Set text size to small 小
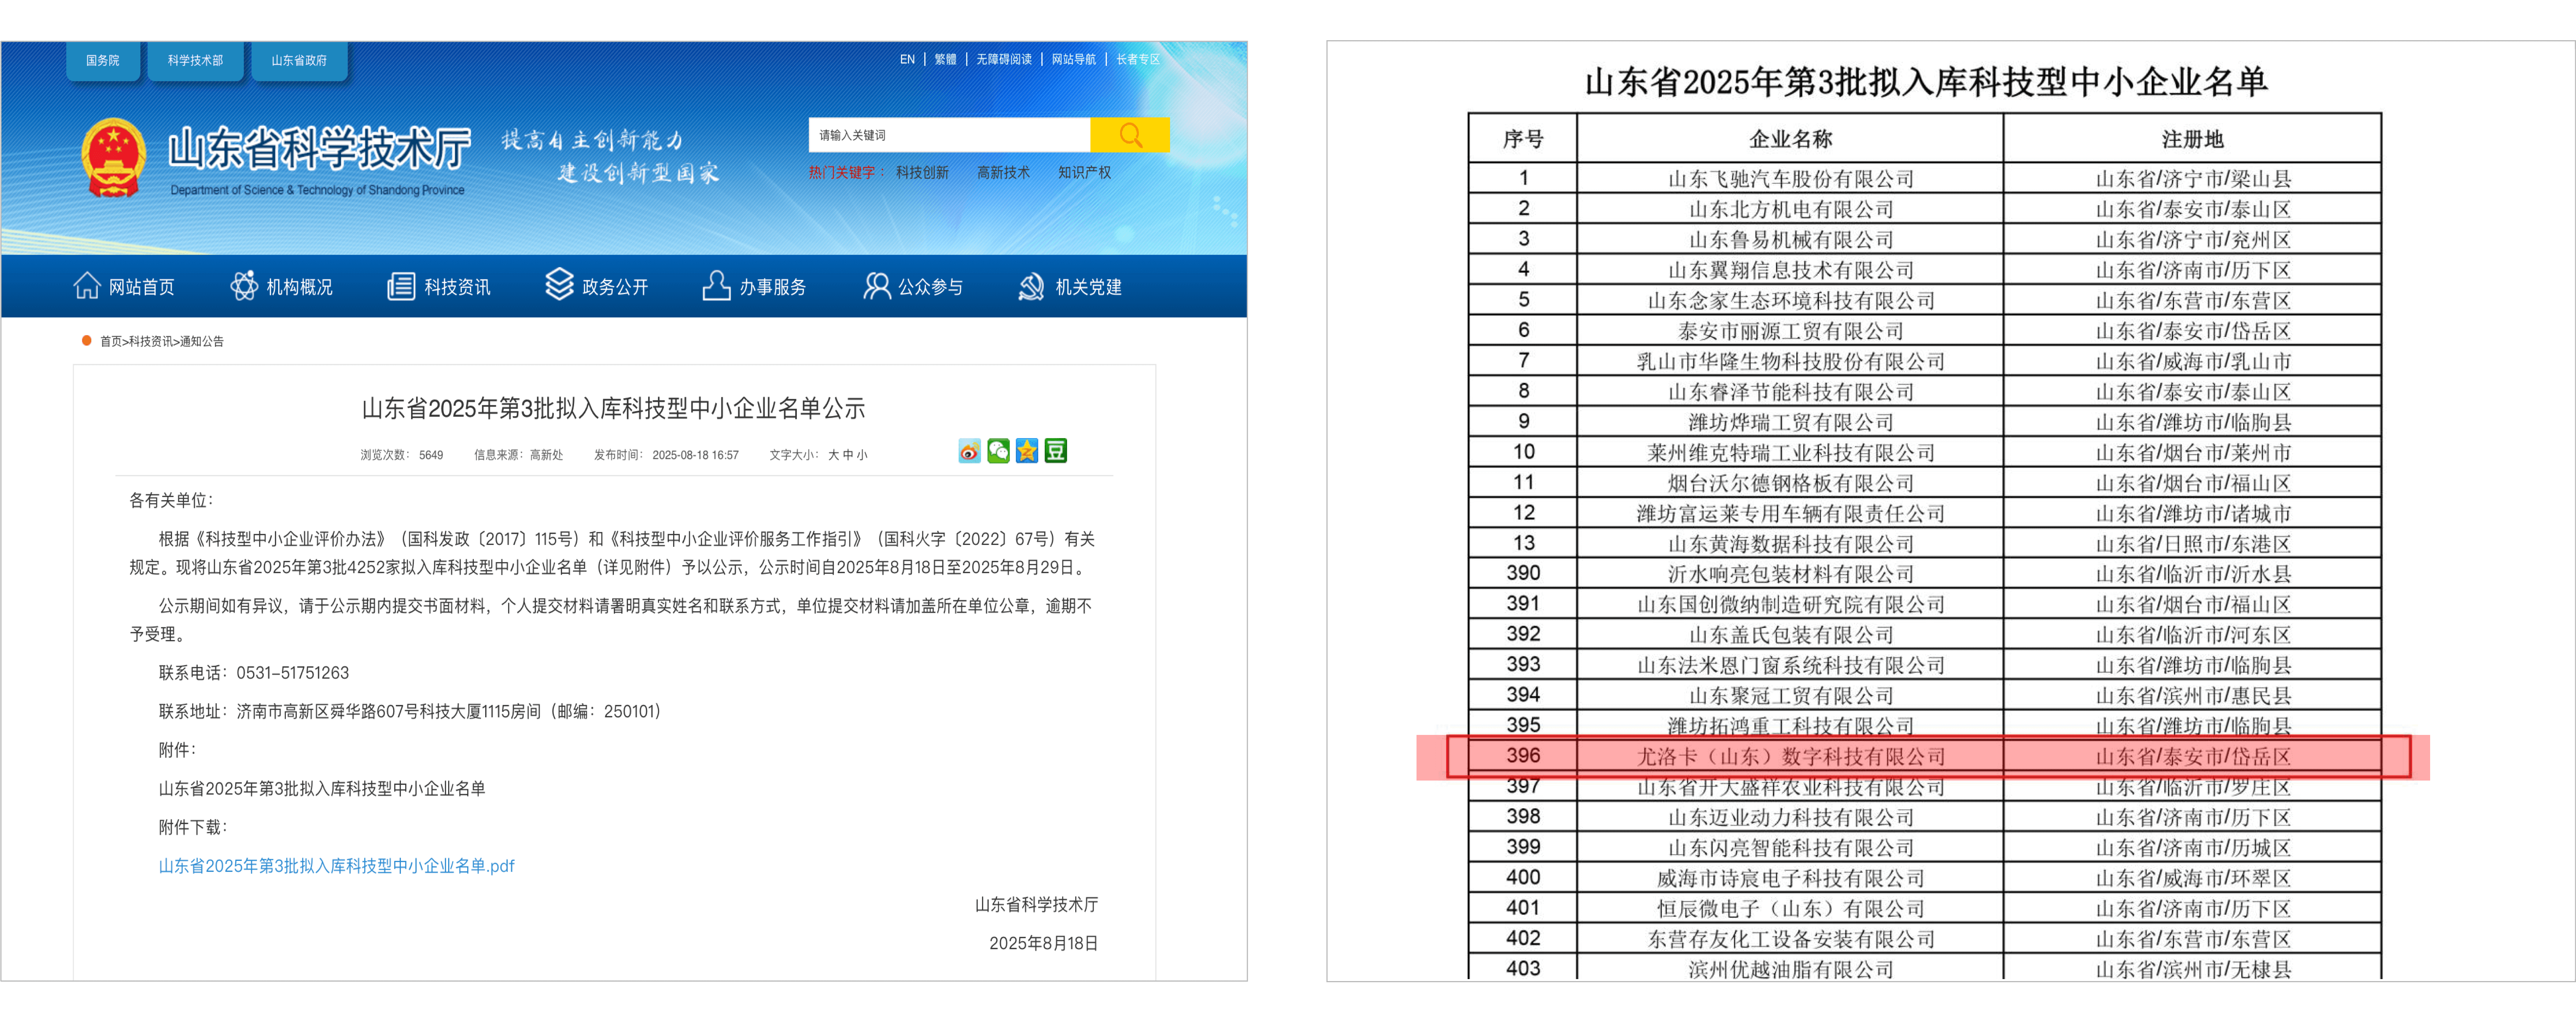Image resolution: width=2576 pixels, height=1022 pixels. [x=862, y=455]
